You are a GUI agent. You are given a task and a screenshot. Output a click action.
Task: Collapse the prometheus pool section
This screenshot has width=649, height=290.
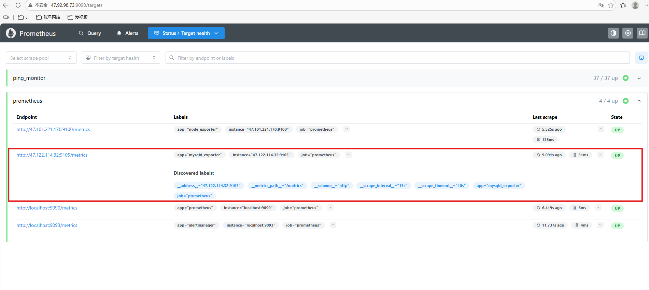[x=639, y=101]
